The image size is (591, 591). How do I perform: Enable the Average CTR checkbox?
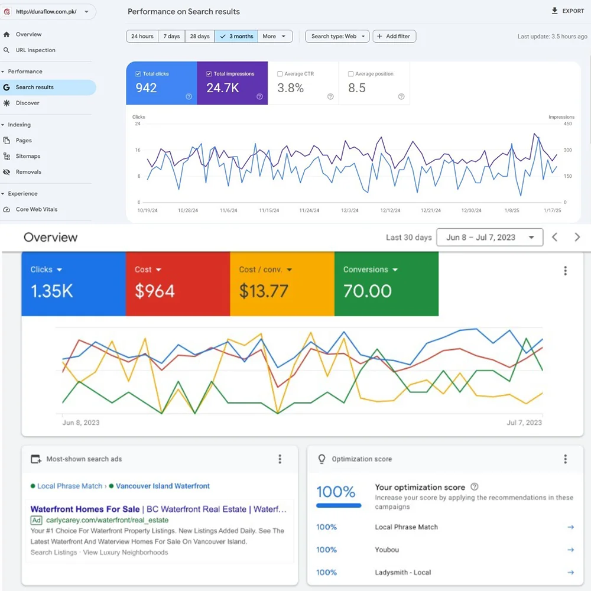tap(280, 74)
